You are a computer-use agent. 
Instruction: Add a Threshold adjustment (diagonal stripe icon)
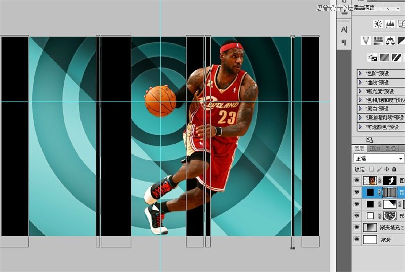396,57
